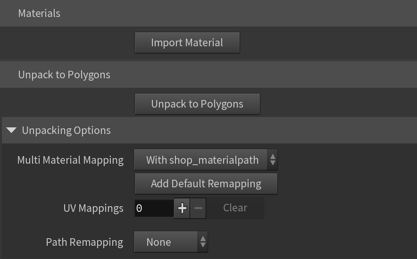The image size is (417, 259).
Task: Click the Import Material button
Action: tap(187, 42)
